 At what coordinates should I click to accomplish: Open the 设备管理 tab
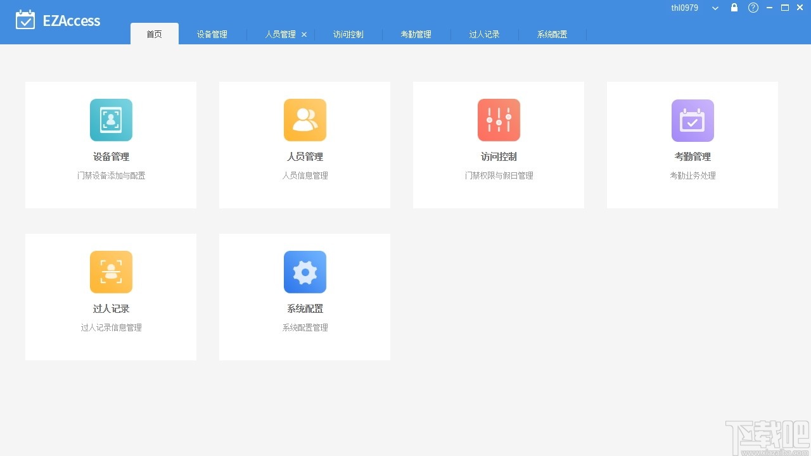click(212, 34)
